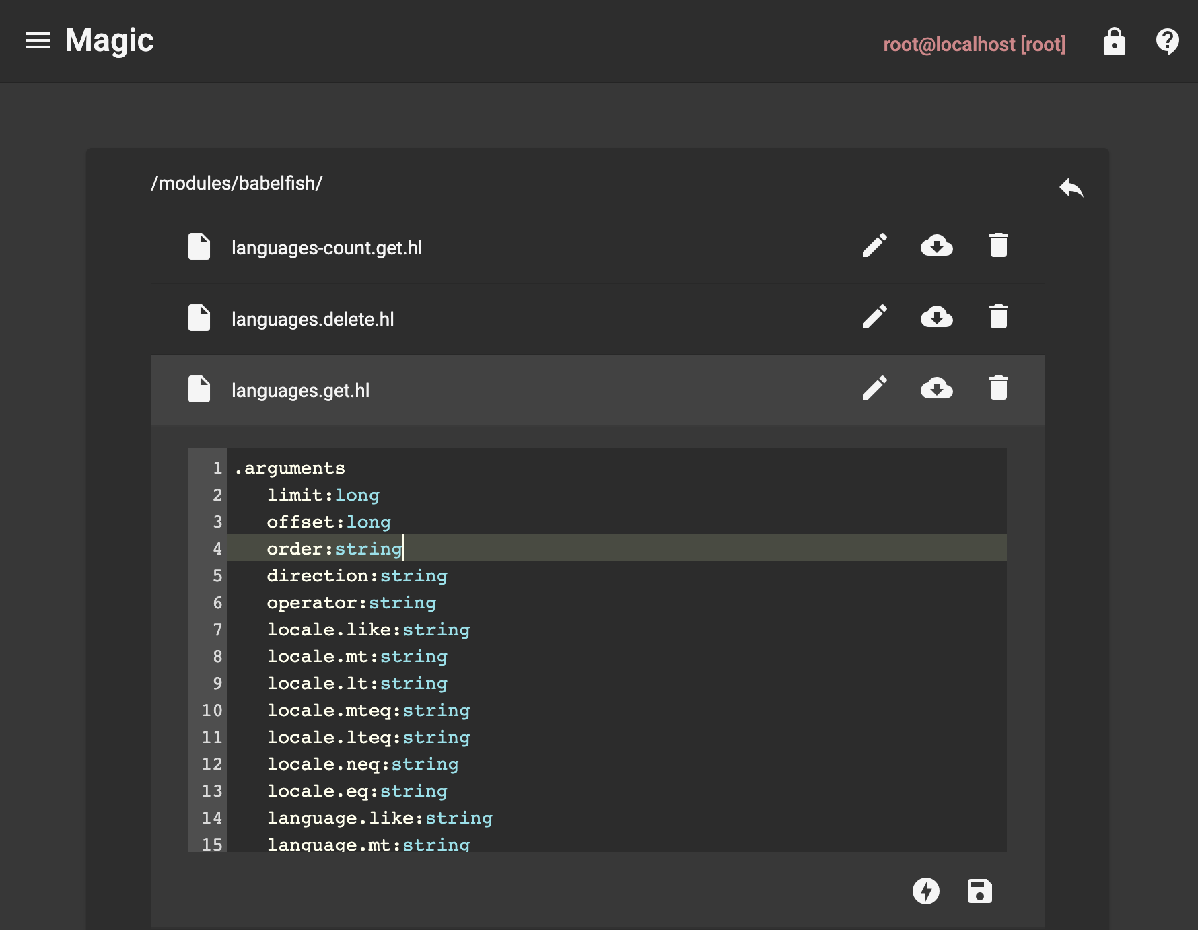Click the back arrow in folder header
The image size is (1198, 930).
coord(1071,188)
